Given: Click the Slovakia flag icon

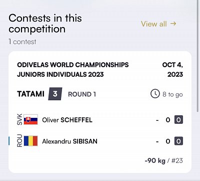Looking at the screenshot, I should [x=30, y=119].
